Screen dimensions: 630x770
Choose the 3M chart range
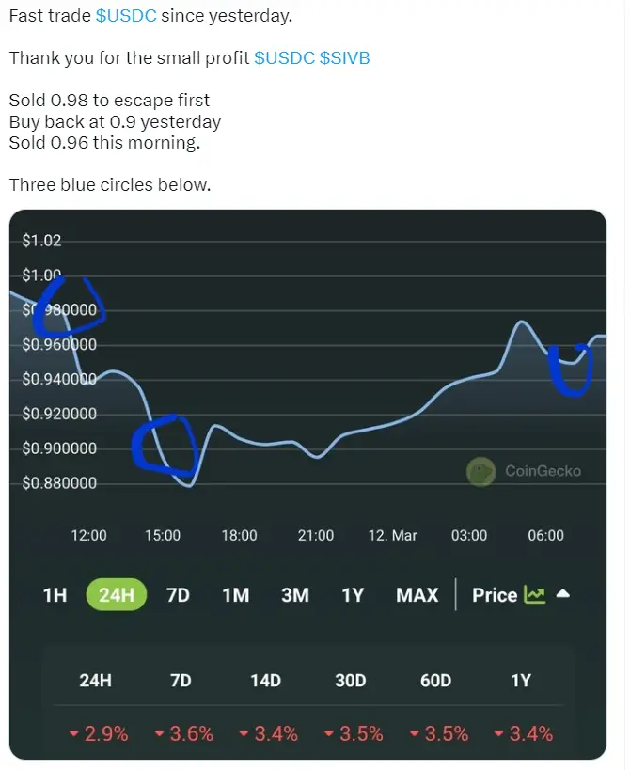click(295, 595)
